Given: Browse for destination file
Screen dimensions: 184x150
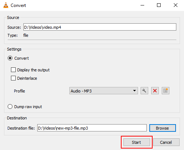Looking at the screenshot, I should tap(162, 128).
